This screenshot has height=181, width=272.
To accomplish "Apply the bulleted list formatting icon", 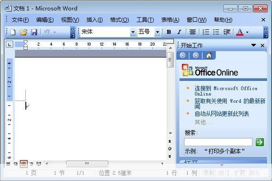I will point(216,32).
